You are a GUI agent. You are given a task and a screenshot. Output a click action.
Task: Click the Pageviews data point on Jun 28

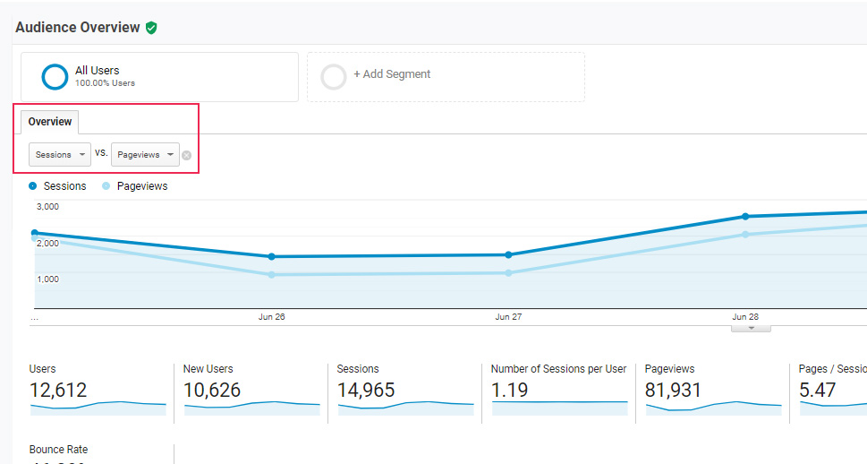(745, 234)
